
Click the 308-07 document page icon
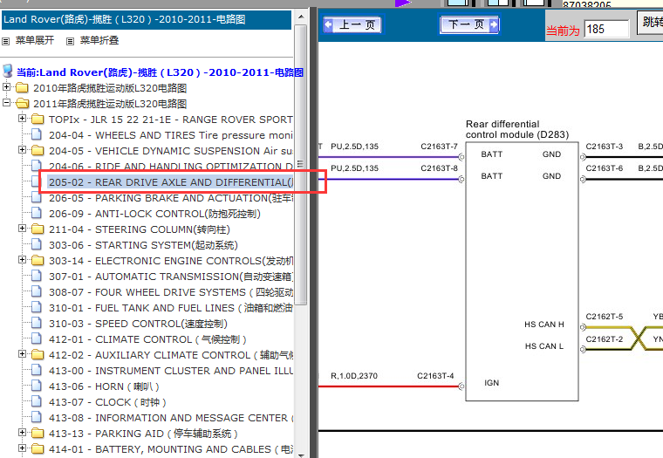pyautogui.click(x=37, y=291)
